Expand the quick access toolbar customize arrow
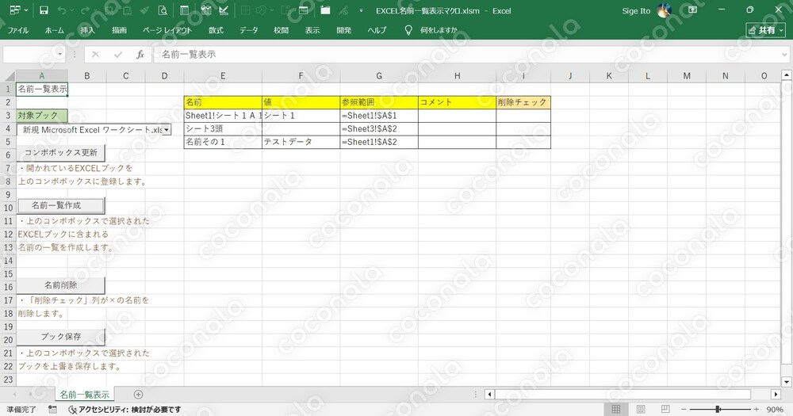The height and width of the screenshot is (416, 793). coord(361,10)
